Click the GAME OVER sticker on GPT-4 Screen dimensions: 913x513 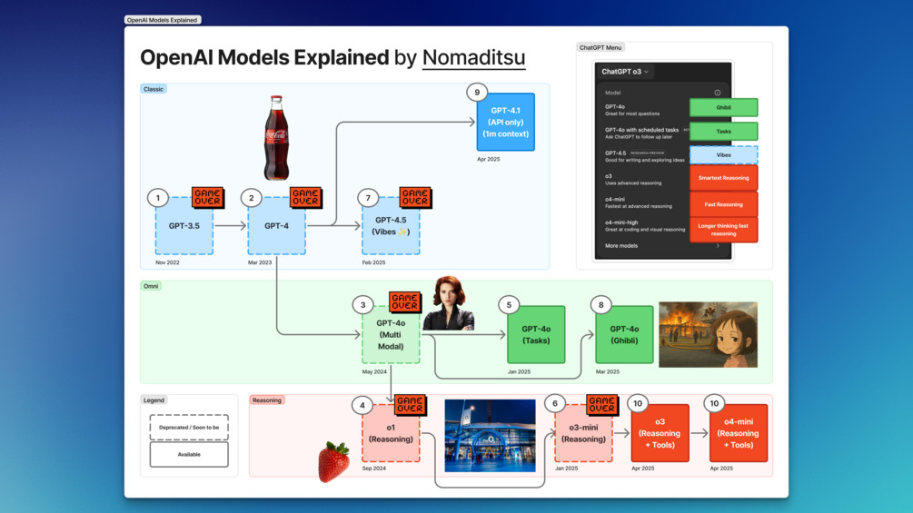305,197
